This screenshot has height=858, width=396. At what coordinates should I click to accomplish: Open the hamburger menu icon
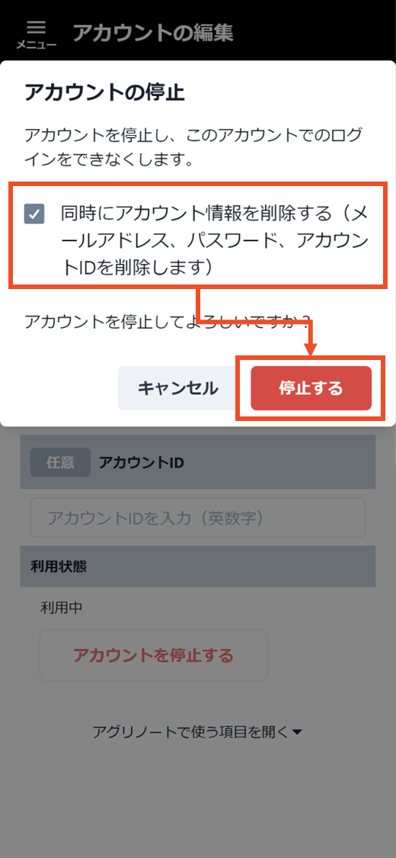[x=36, y=27]
